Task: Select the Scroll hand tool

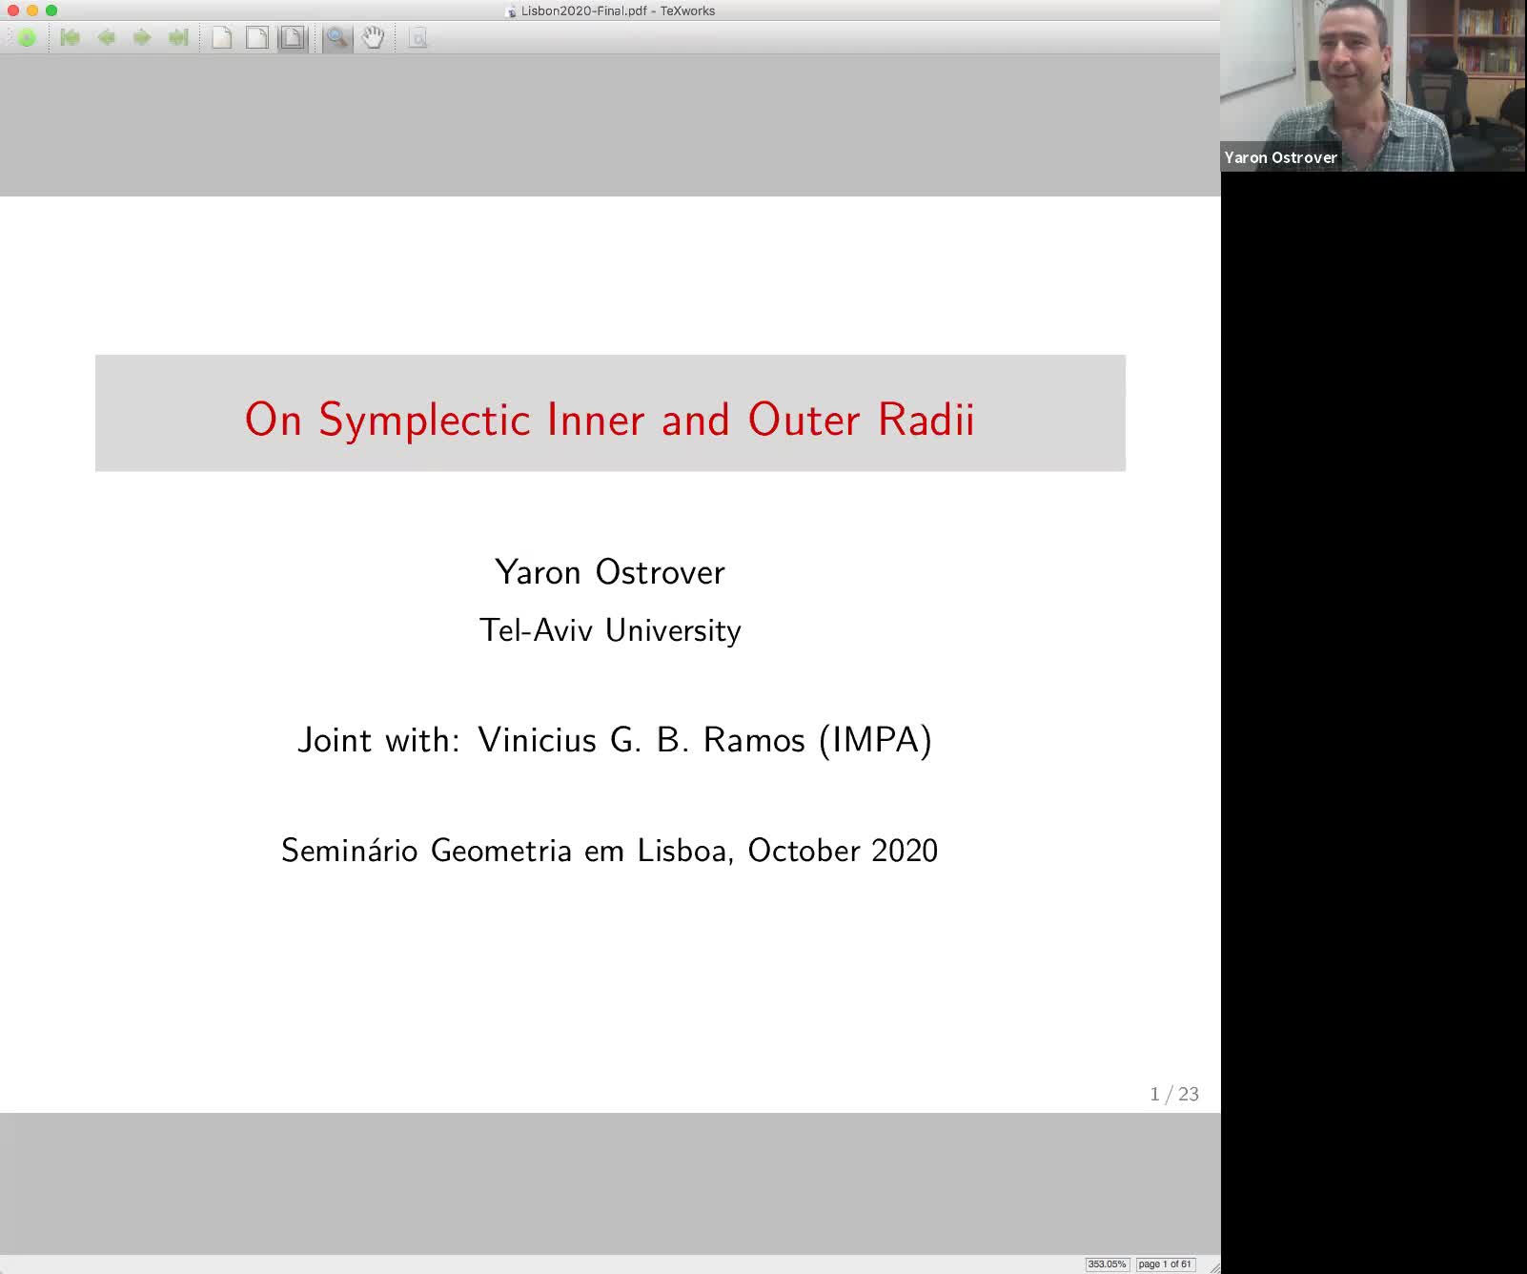Action: [x=374, y=38]
